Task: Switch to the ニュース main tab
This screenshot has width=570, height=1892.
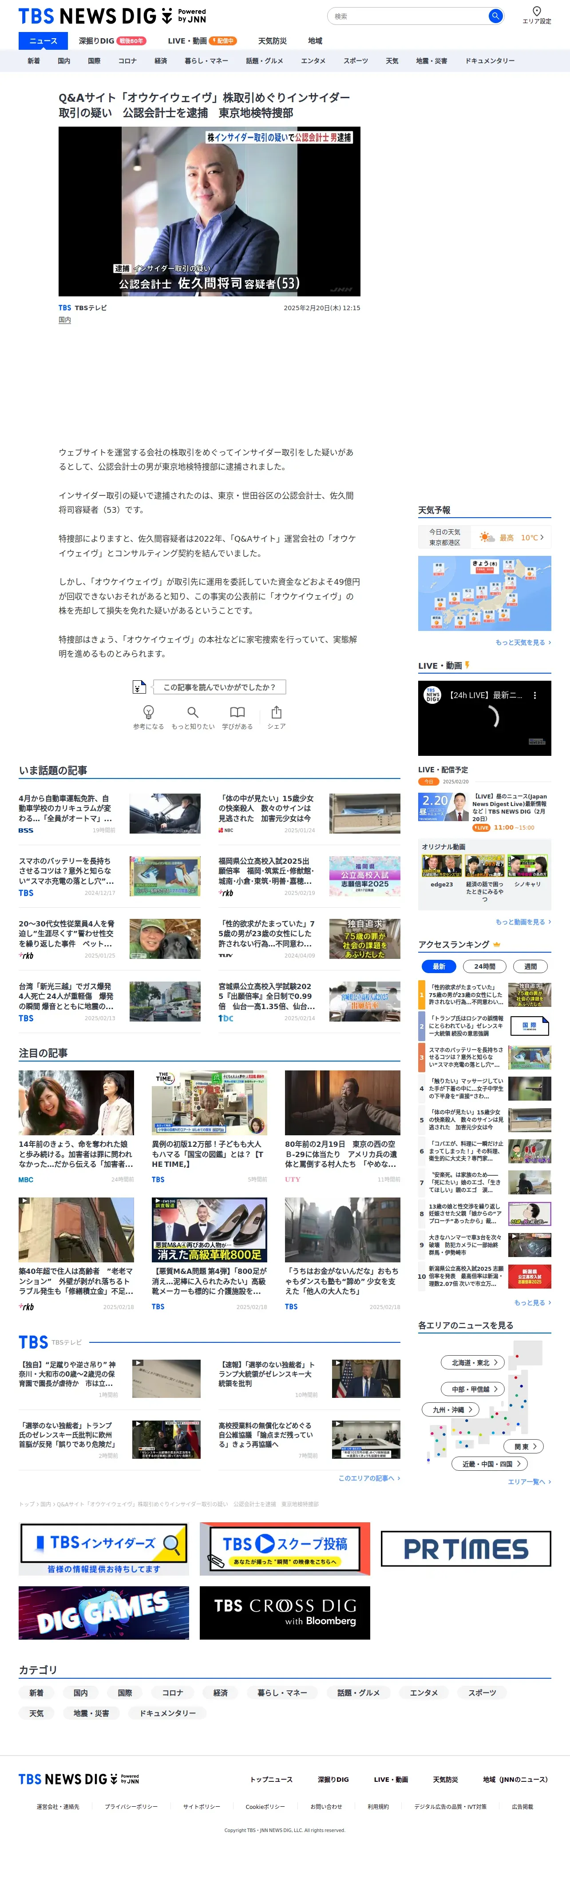Action: 43,41
